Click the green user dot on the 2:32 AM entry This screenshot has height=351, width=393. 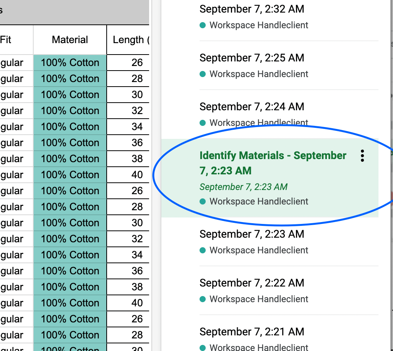202,25
